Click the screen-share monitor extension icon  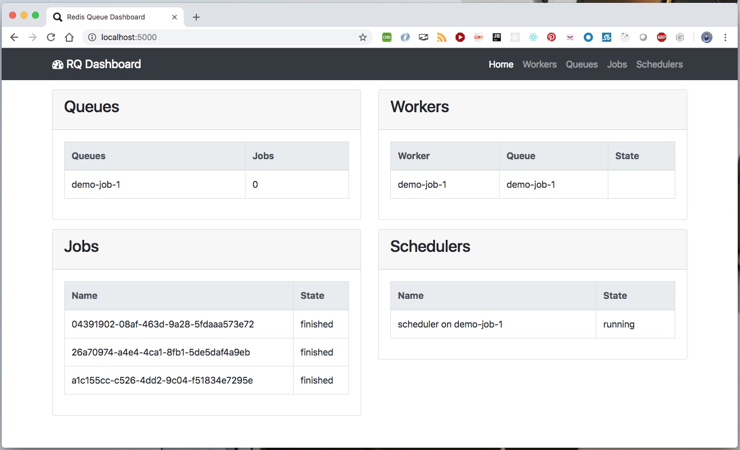[423, 37]
